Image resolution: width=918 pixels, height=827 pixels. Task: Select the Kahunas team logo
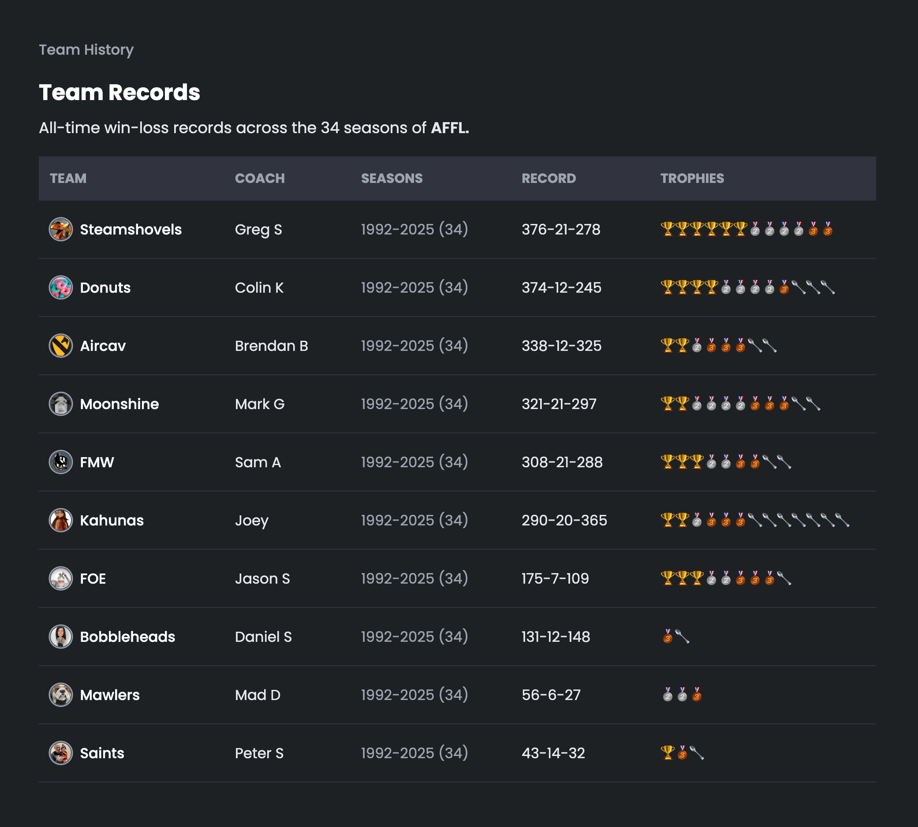[60, 520]
